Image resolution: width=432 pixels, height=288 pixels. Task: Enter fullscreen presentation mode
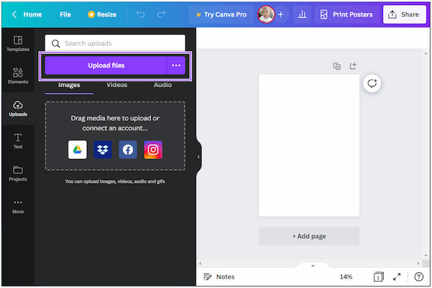(397, 276)
